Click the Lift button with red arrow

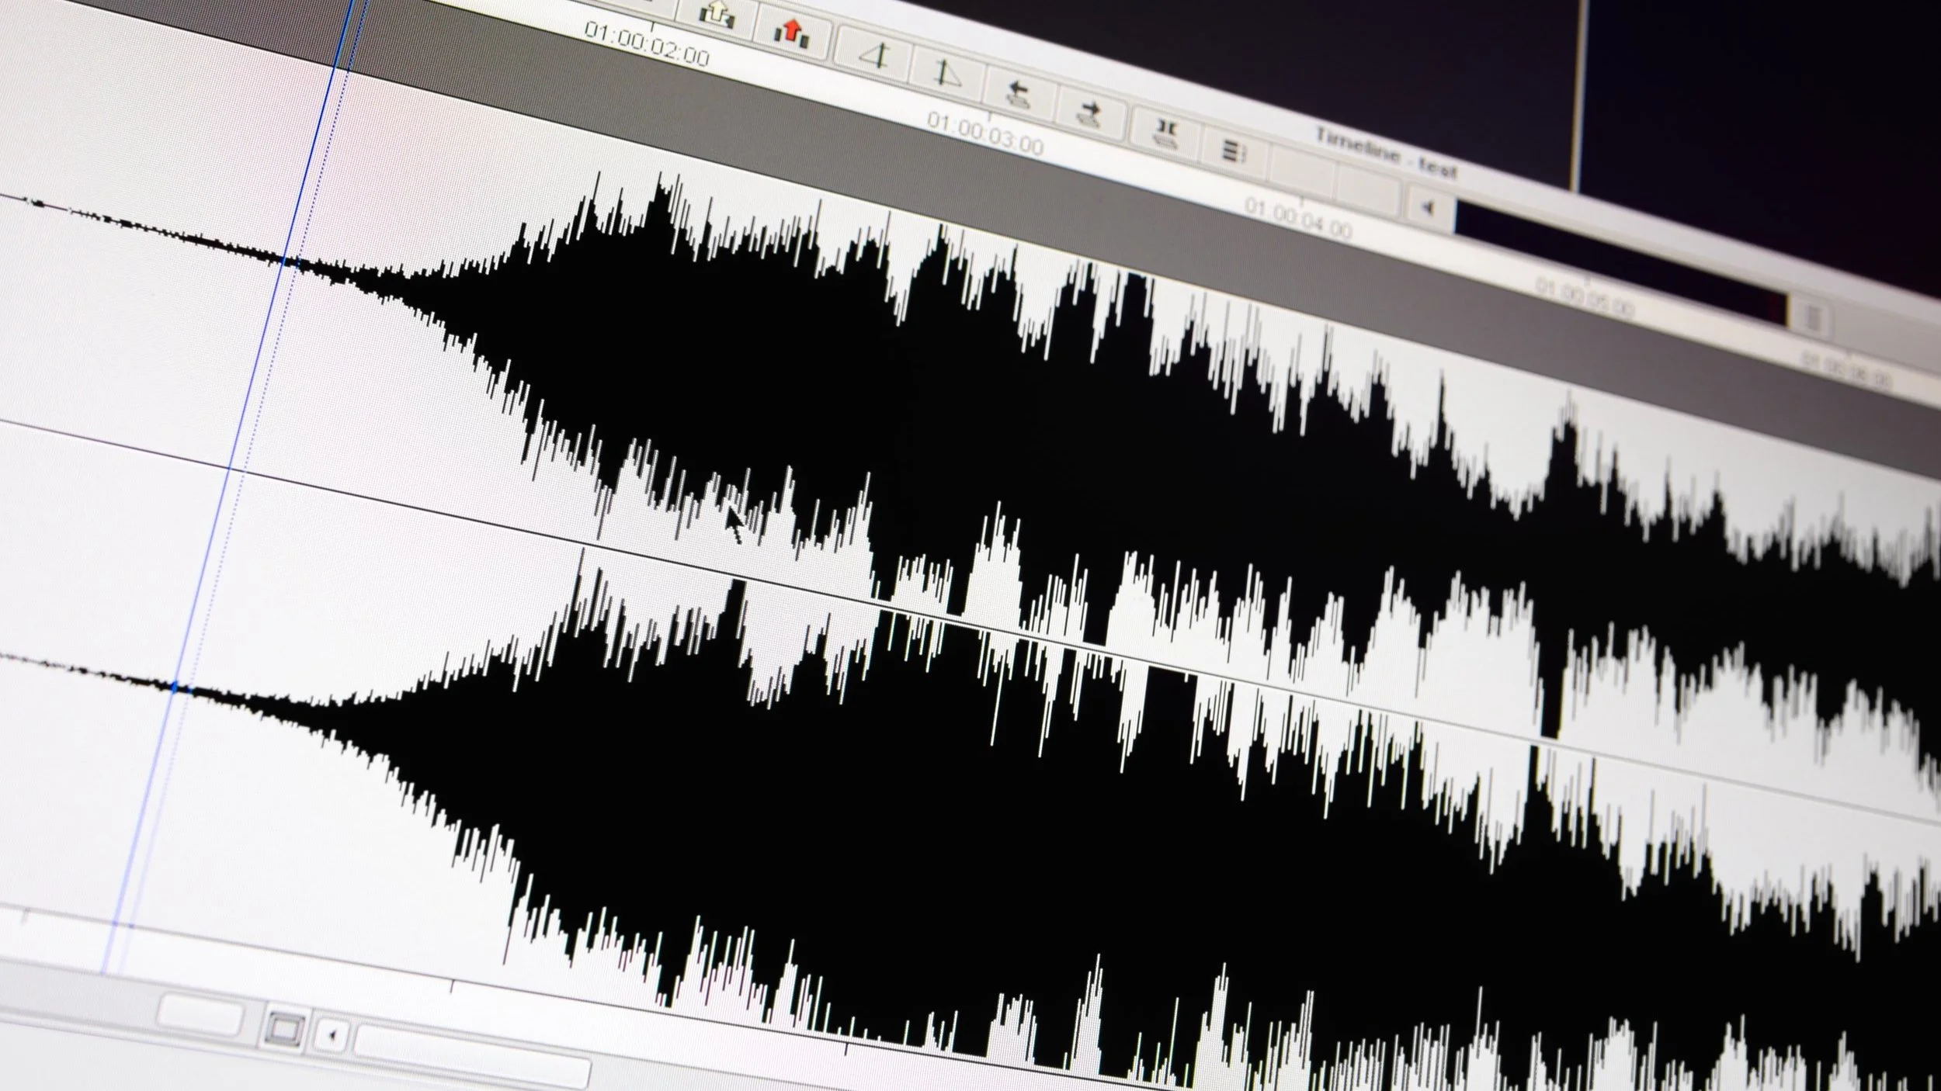791,33
